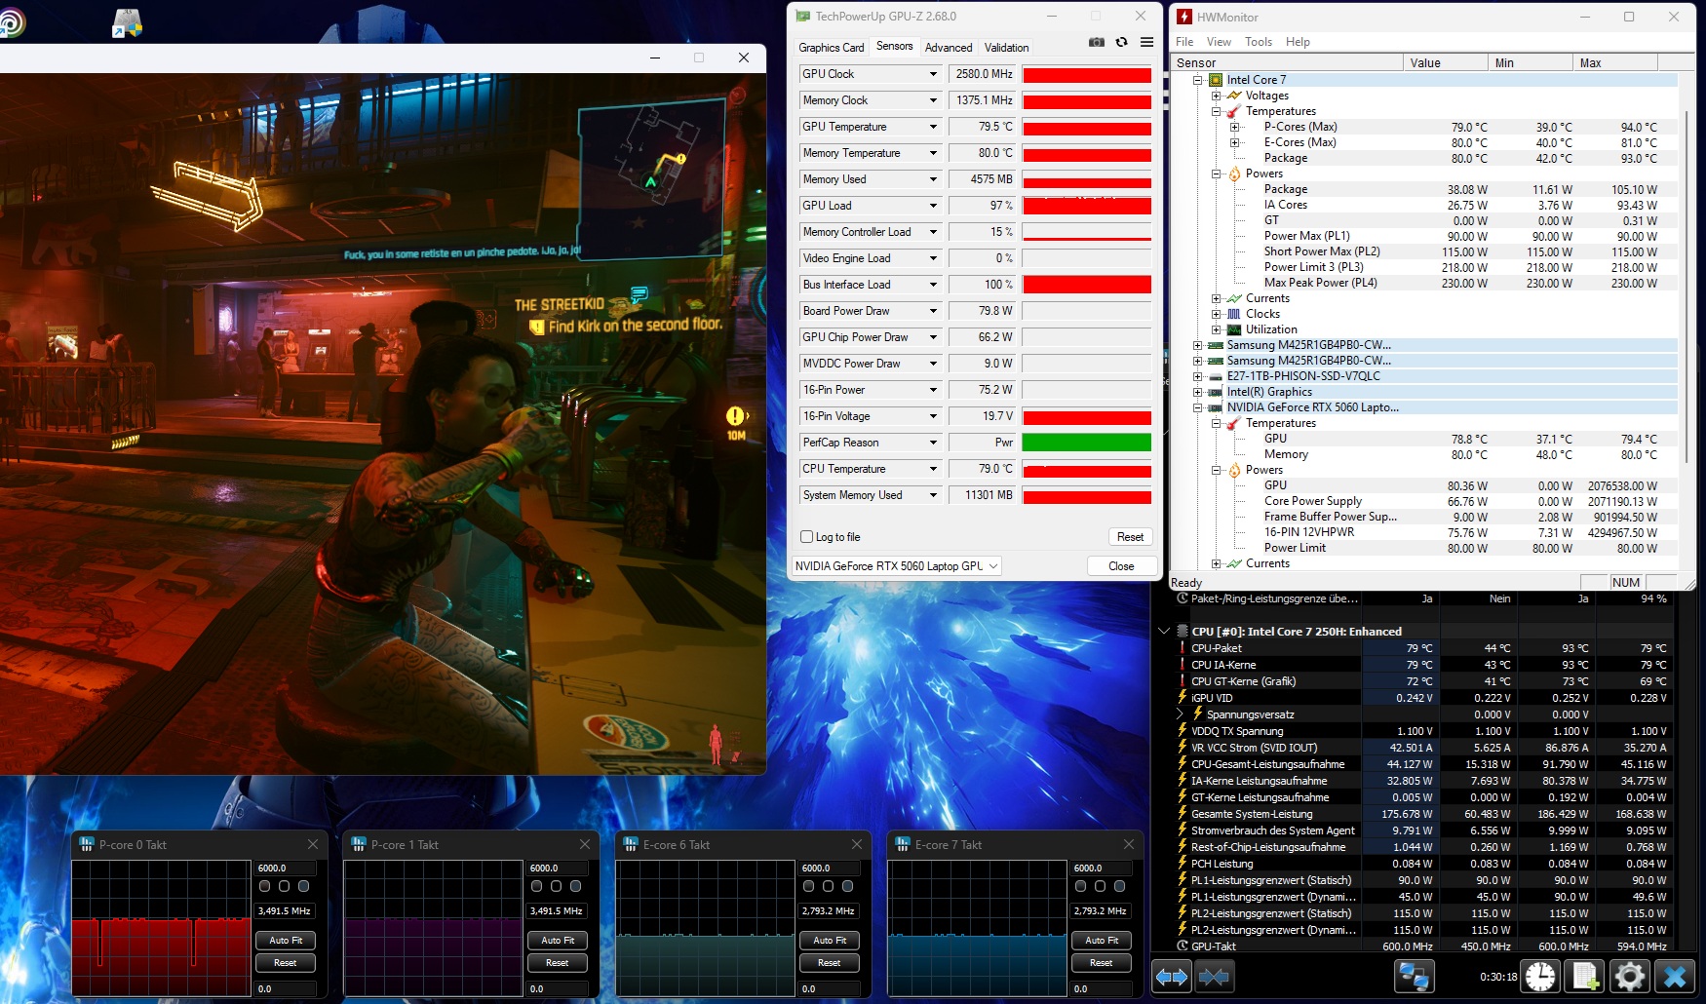1706x1004 pixels.
Task: Open the Tools menu in HWMonitor
Action: tap(1258, 42)
